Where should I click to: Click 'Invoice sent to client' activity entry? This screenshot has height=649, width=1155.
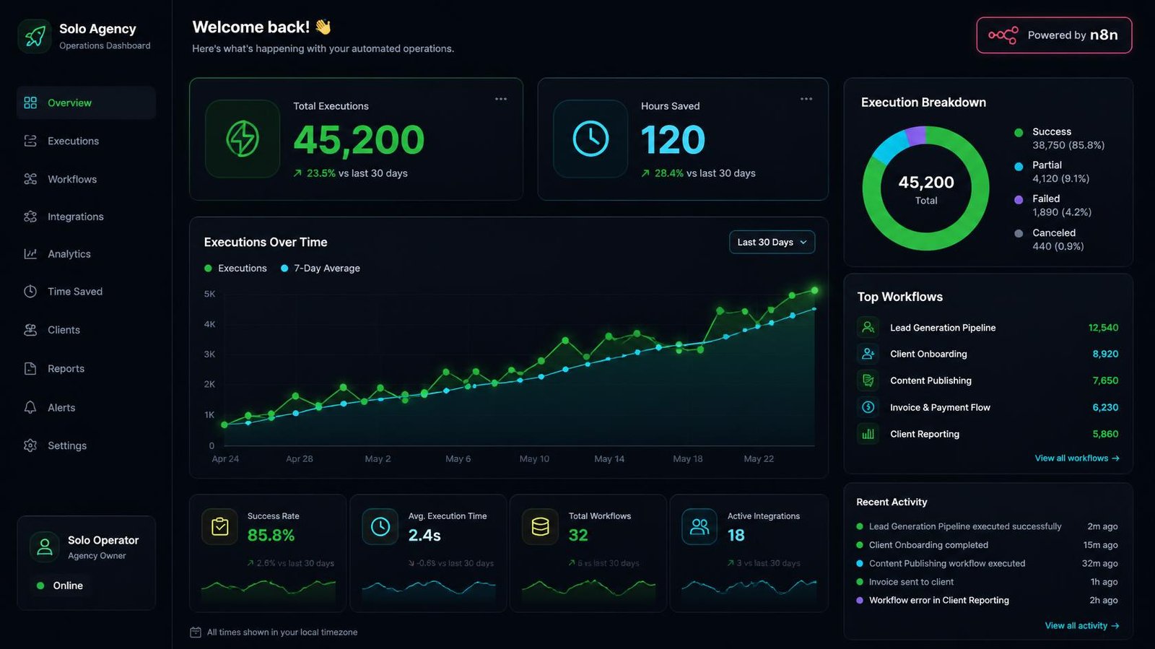pos(987,582)
